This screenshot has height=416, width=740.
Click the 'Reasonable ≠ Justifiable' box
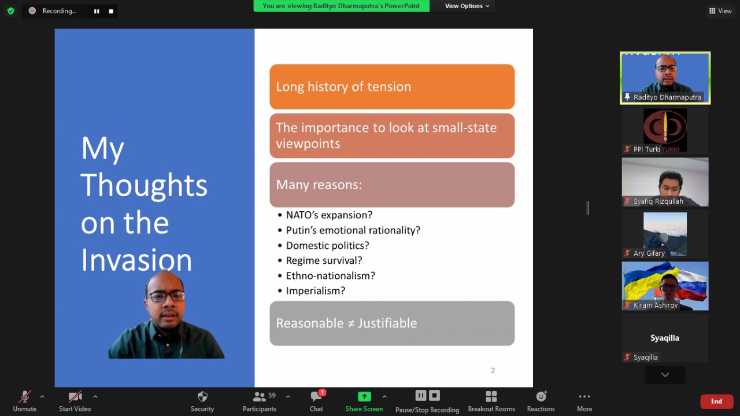tap(392, 323)
